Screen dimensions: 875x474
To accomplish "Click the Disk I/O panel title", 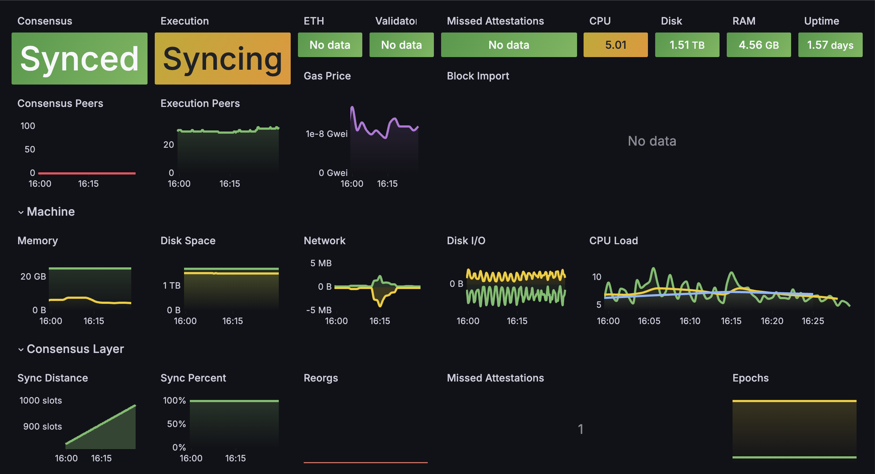I will point(466,241).
